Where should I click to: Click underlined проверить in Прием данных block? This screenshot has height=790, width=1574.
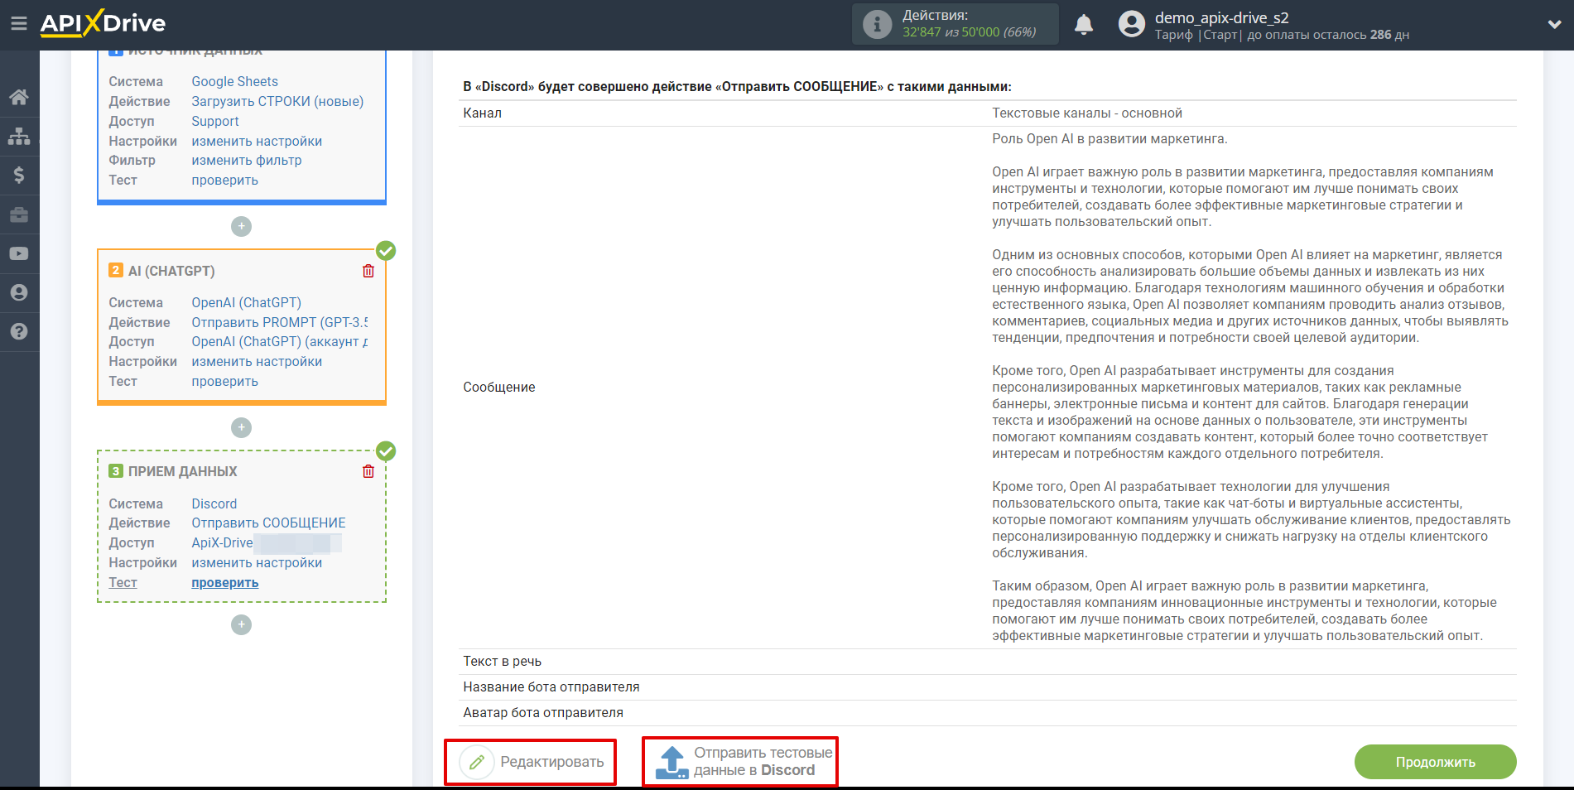click(x=224, y=582)
